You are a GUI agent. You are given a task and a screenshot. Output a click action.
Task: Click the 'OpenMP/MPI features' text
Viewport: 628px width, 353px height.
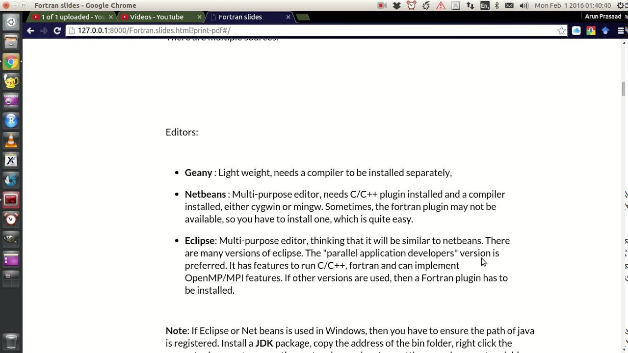[234, 278]
